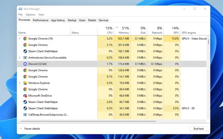Expand Antimalware Service Executable process group
This screenshot has height=139, width=223.
pyautogui.click(x=20, y=58)
